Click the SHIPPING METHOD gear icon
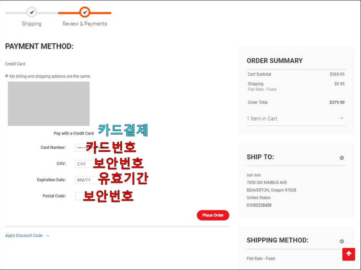Image resolution: width=361 pixels, height=270 pixels. click(341, 241)
